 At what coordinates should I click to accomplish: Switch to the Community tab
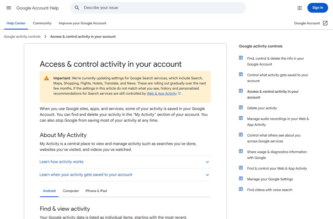coord(42,23)
